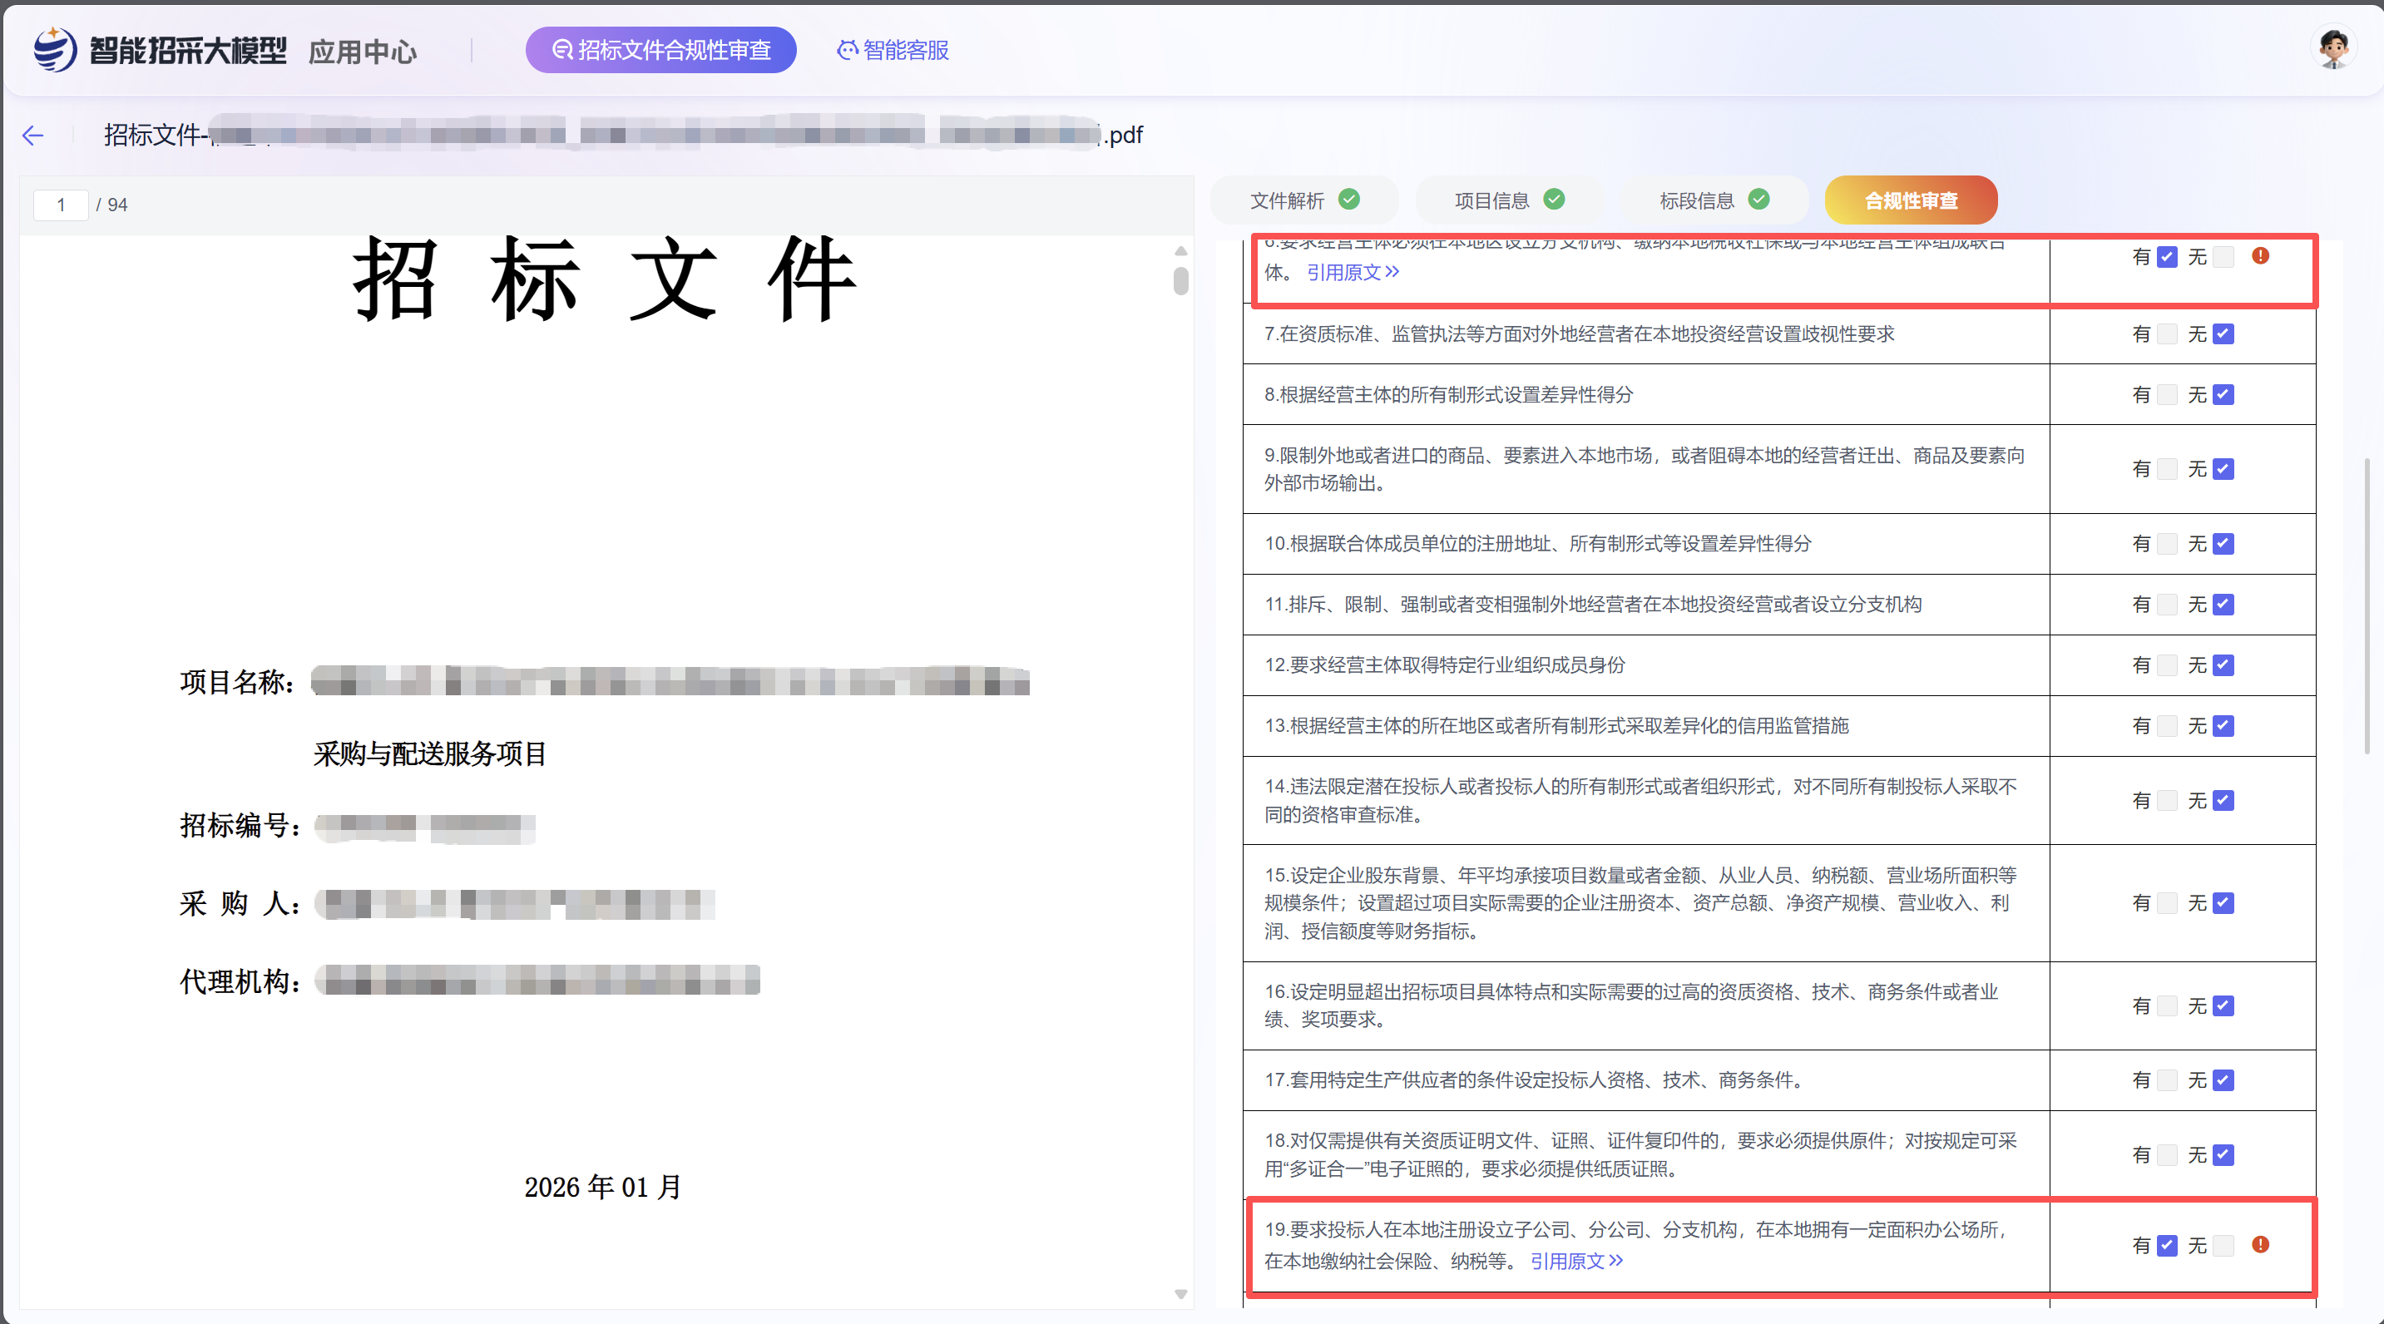Open 招标文件合规性审查 button
This screenshot has width=2384, height=1324.
point(660,50)
